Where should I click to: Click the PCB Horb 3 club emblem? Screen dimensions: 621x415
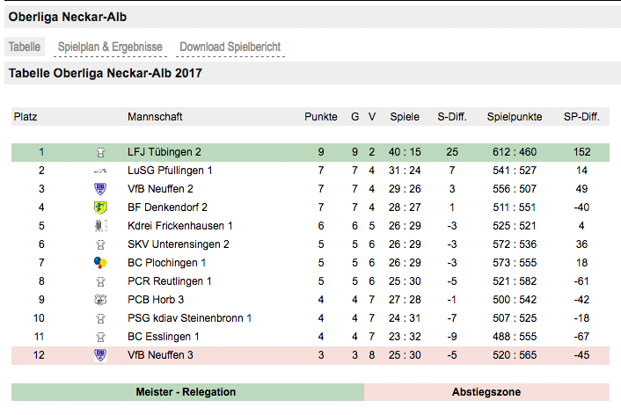tap(100, 300)
